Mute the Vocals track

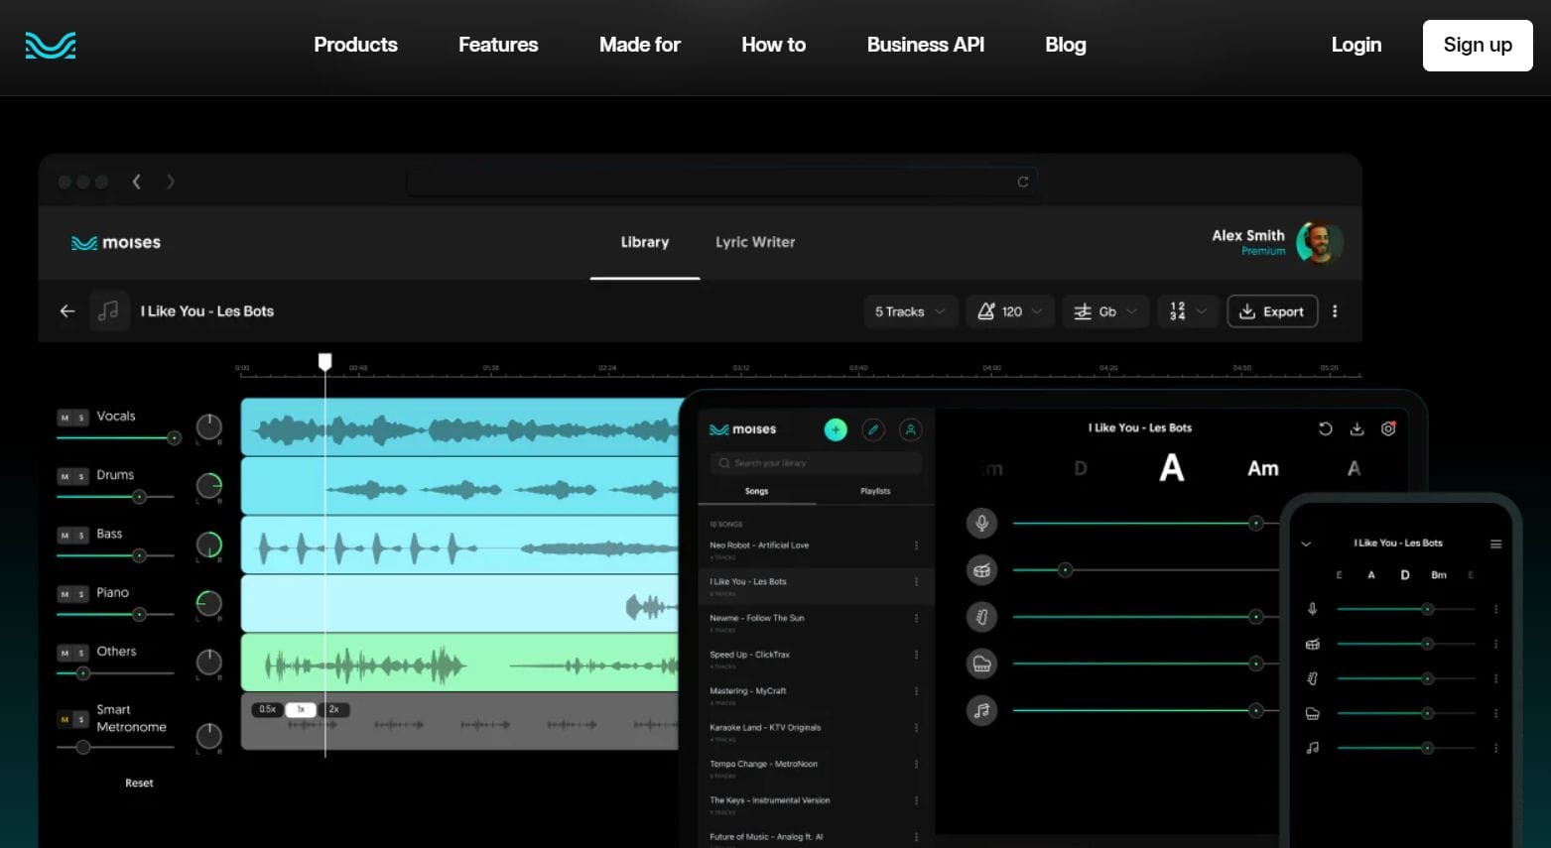[x=64, y=418]
